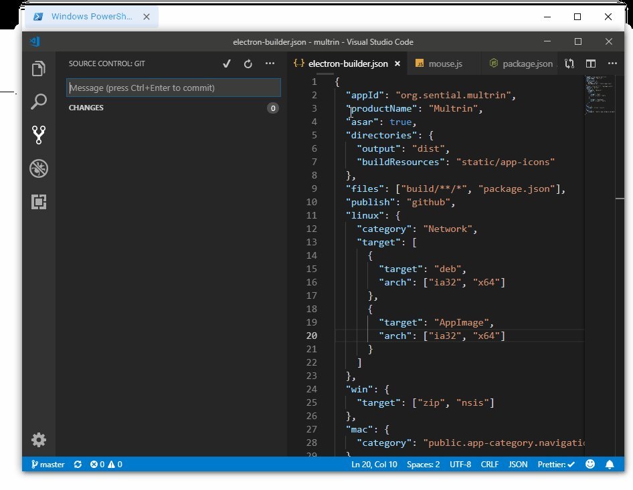Select the Source Control activity icon
Image resolution: width=633 pixels, height=490 pixels.
[x=39, y=135]
